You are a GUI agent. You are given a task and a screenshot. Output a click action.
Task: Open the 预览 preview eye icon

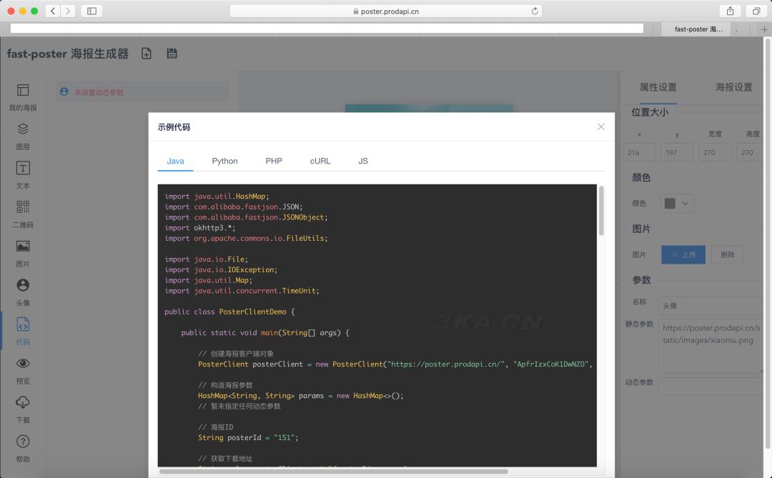click(23, 364)
